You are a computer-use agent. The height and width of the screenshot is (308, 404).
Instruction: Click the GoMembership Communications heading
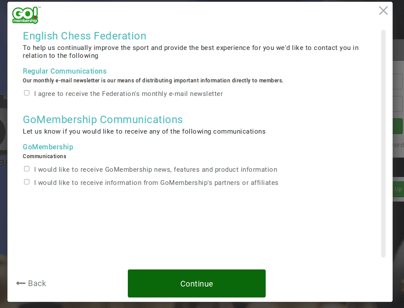point(102,120)
